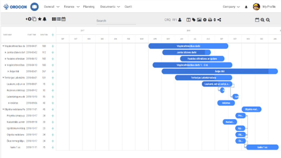
Task: Add subtask to tasks 1 row
Action: point(53,147)
